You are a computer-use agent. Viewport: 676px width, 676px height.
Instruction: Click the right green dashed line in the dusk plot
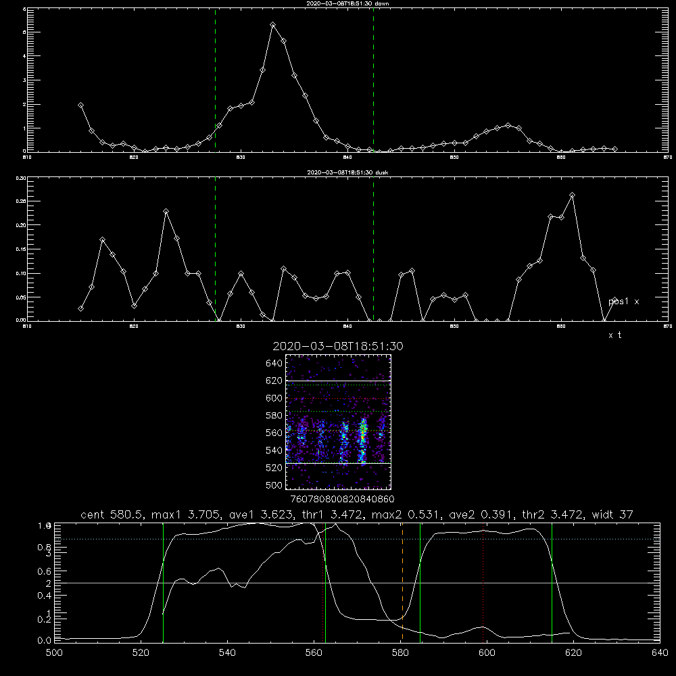(x=373, y=249)
